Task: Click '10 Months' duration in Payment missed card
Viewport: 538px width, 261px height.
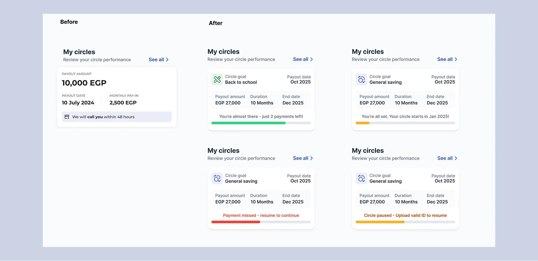Action: tap(262, 202)
